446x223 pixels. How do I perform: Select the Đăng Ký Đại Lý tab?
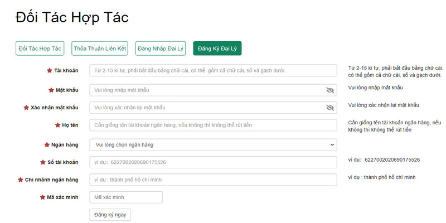click(217, 49)
